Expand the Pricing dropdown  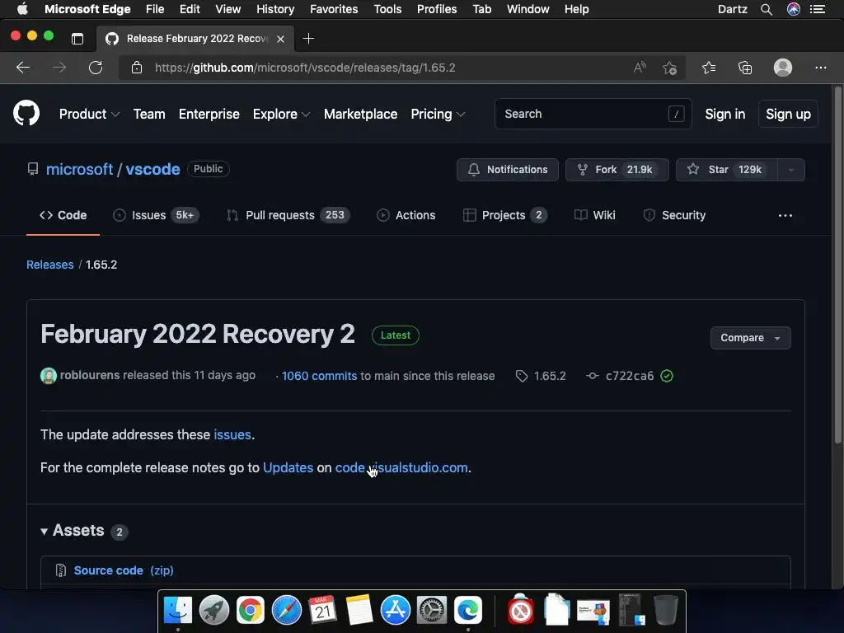[438, 114]
